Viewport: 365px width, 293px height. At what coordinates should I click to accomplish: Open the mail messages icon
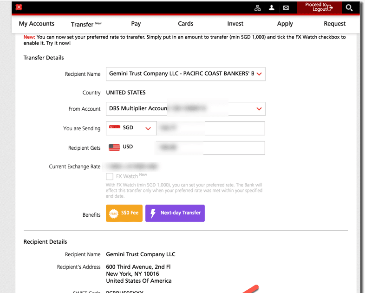click(286, 8)
